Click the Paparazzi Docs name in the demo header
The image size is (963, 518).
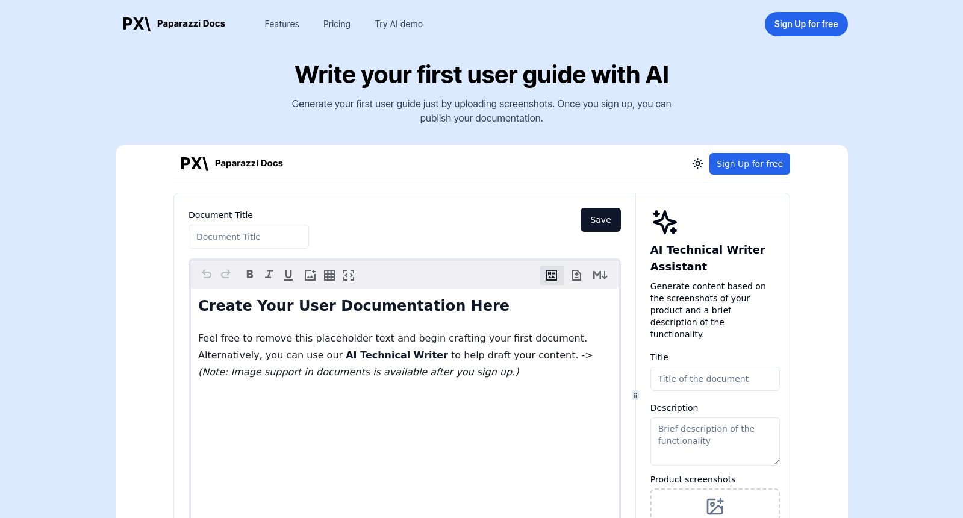[x=249, y=163]
